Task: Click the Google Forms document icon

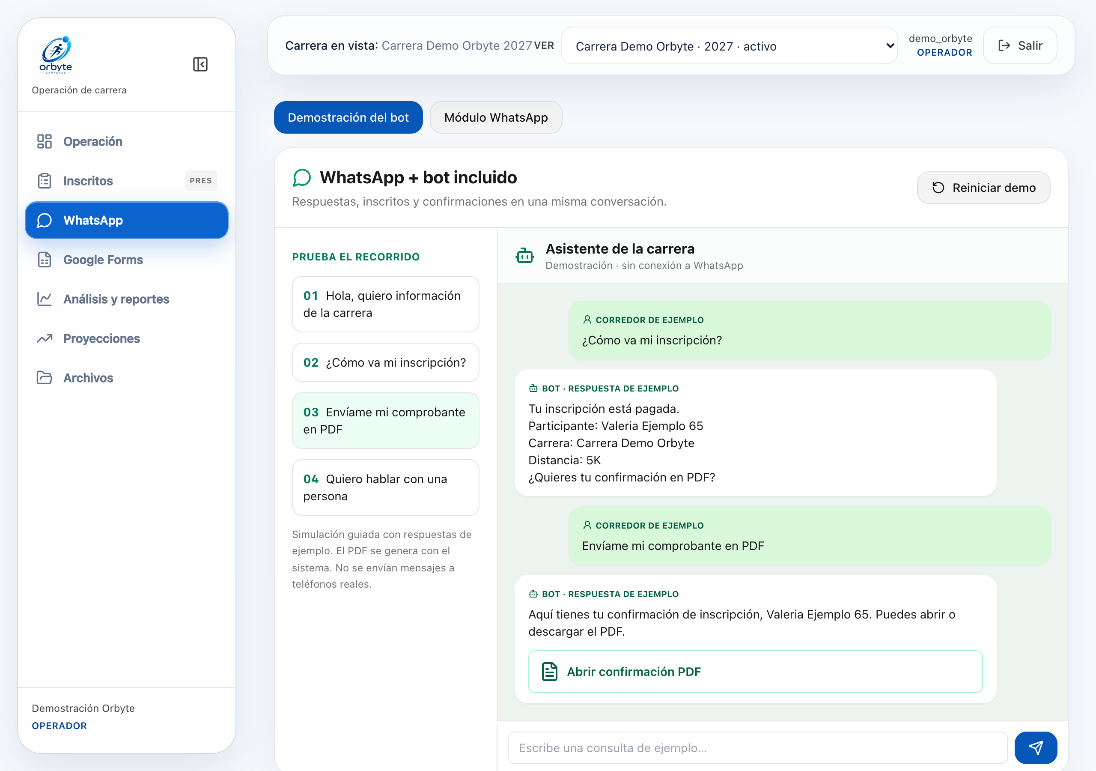Action: (x=45, y=260)
